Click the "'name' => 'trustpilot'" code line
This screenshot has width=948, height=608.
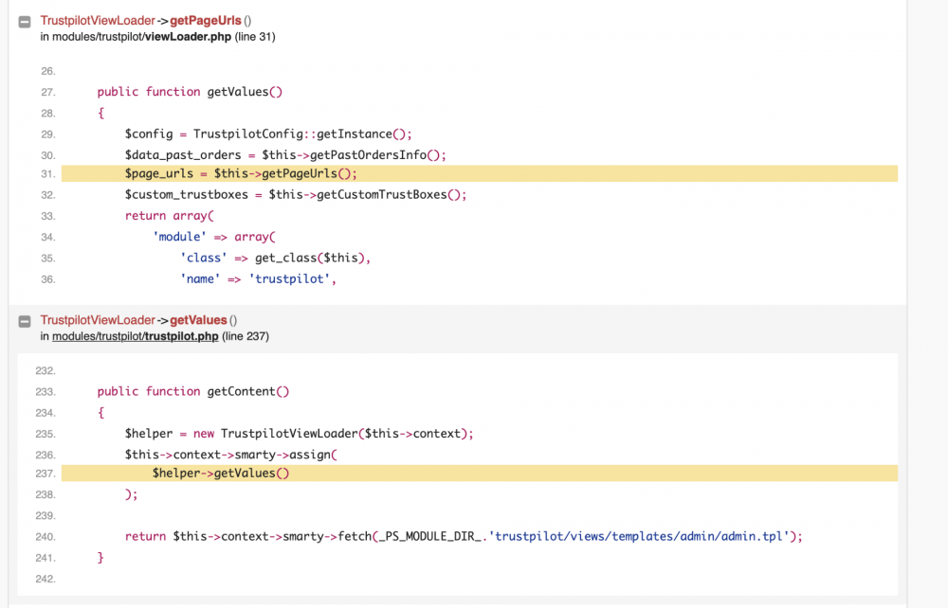pyautogui.click(x=259, y=279)
